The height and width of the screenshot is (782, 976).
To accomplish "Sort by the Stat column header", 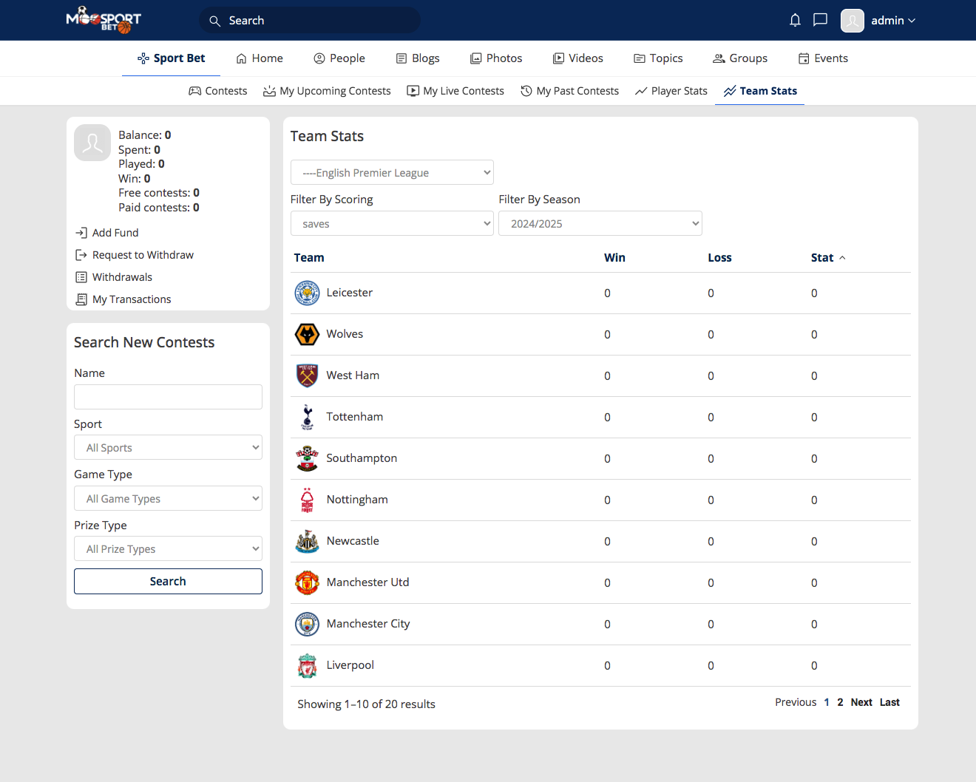I will coord(827,257).
